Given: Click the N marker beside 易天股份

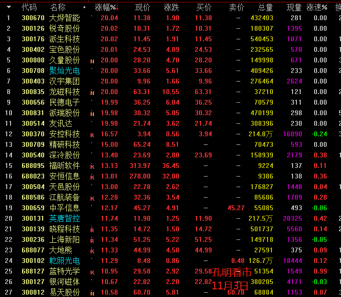Looking at the screenshot, I should coord(92,294).
